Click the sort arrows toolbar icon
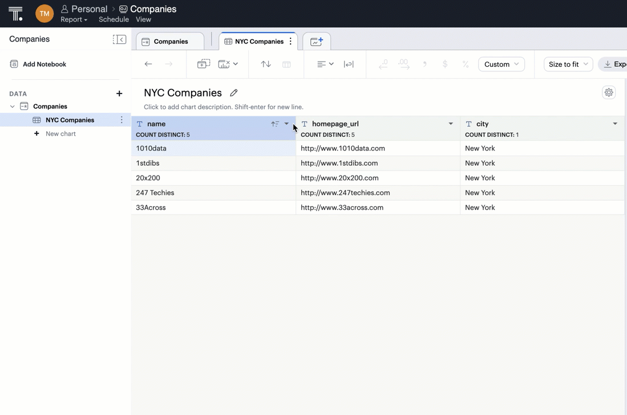 266,64
